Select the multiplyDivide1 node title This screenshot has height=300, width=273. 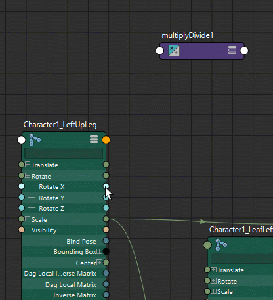pos(188,36)
